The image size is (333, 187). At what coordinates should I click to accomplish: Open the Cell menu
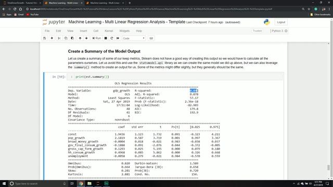96,31
